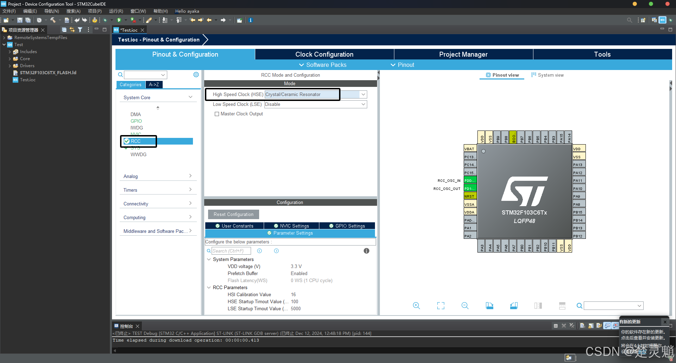Click the parameter info circle icon
This screenshot has height=363, width=676.
point(367,251)
